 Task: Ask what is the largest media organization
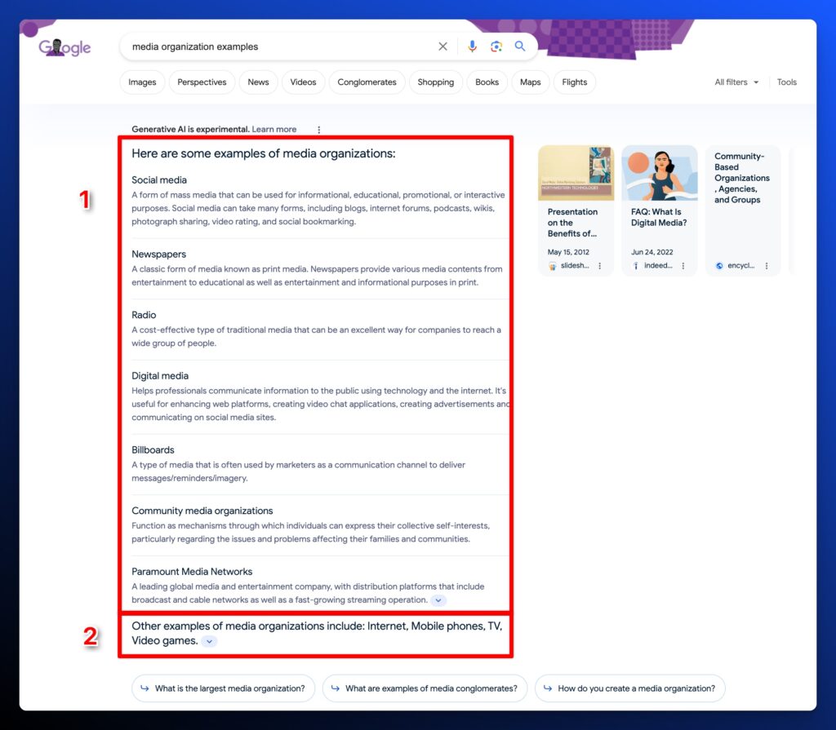click(x=223, y=688)
